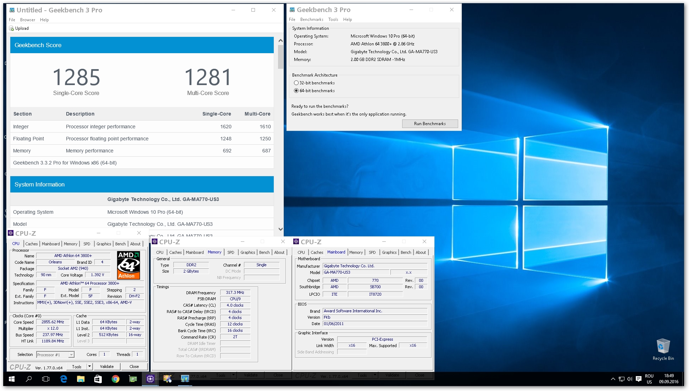
Task: Select CPU tab in the Memory CPU-Z window
Action: pyautogui.click(x=160, y=252)
